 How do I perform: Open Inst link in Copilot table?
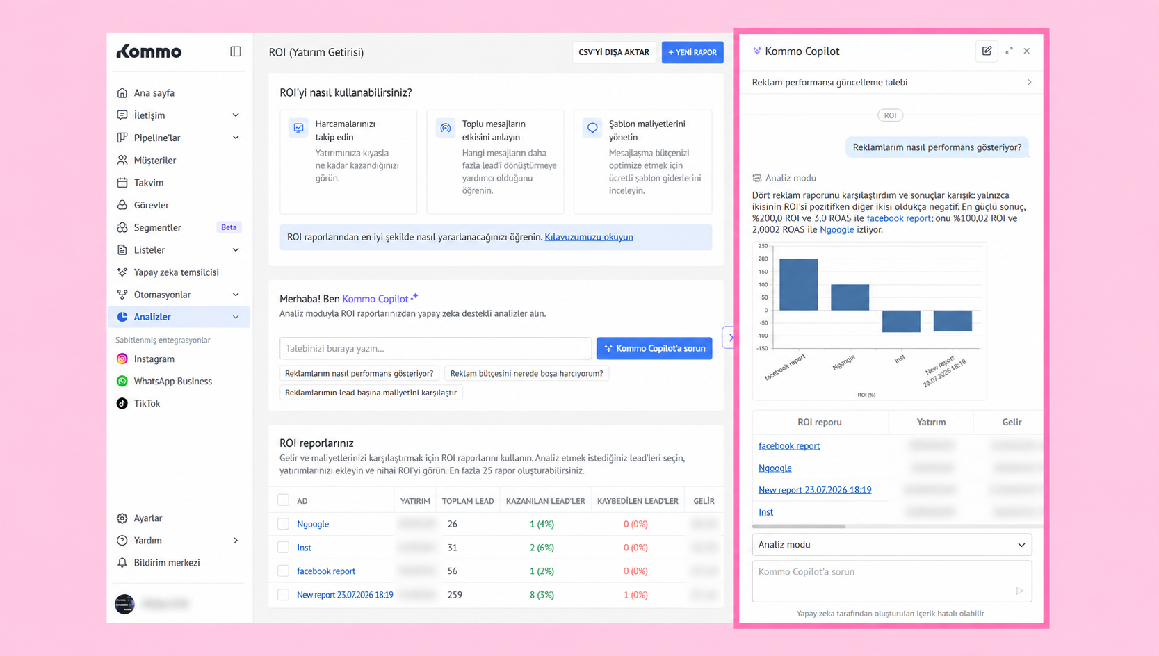pyautogui.click(x=765, y=511)
